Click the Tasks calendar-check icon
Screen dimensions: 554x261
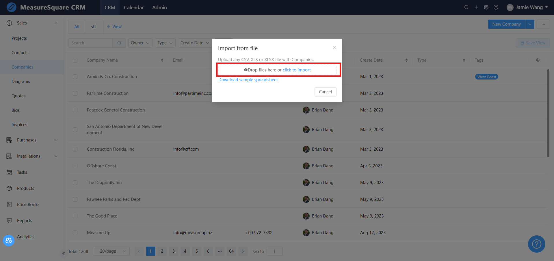(x=9, y=172)
